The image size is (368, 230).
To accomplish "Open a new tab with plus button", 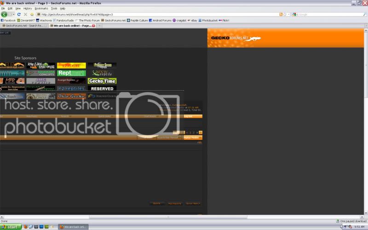I will 99,26.
